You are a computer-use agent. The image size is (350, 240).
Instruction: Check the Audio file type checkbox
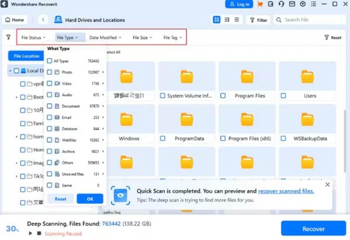49,95
